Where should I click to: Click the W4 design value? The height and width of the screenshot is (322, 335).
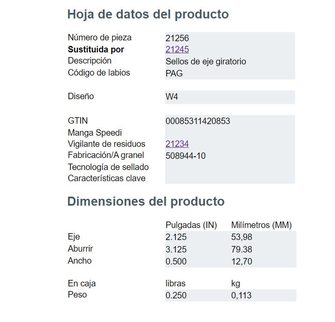click(x=172, y=97)
